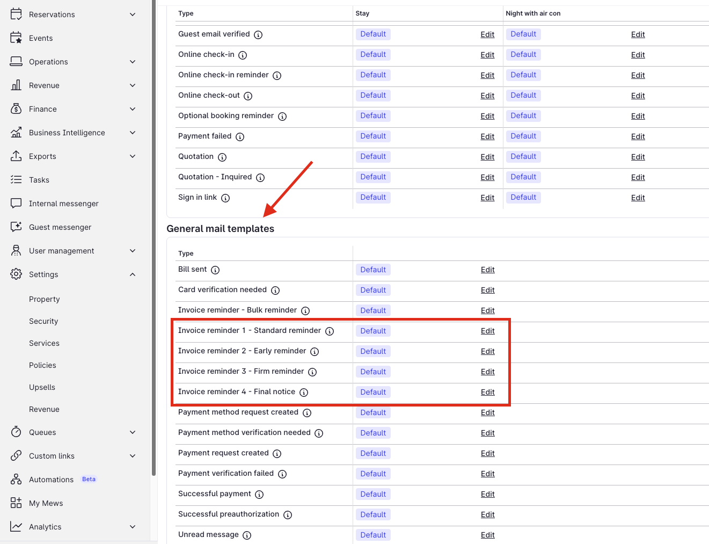
Task: Click the Guest messenger sparkle chat icon
Action: tap(16, 227)
